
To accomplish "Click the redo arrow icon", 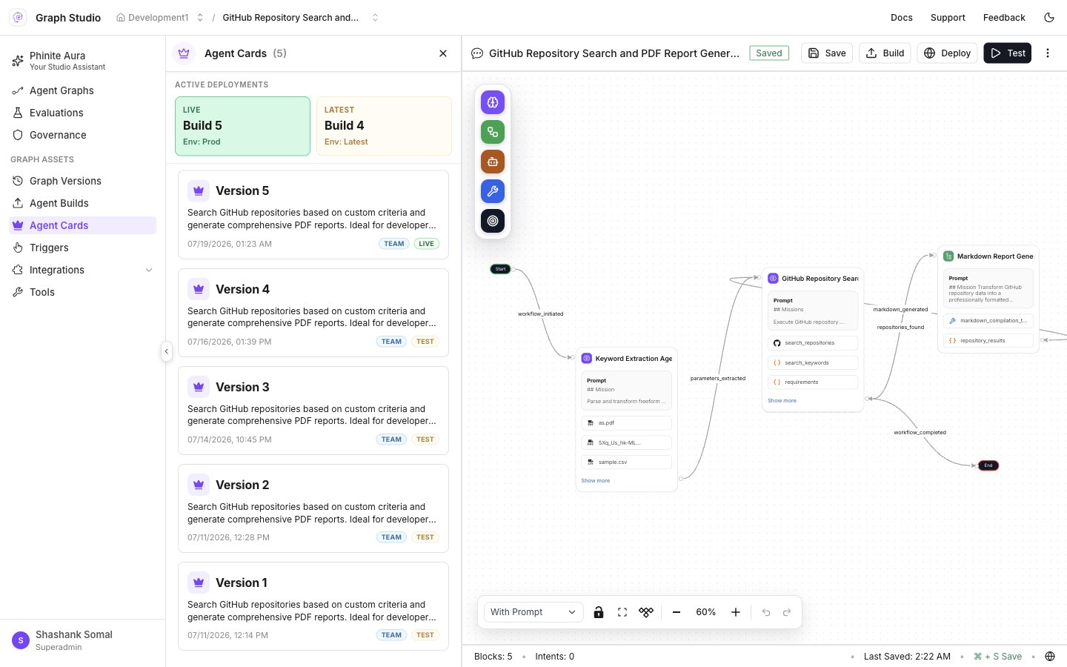I will point(787,612).
